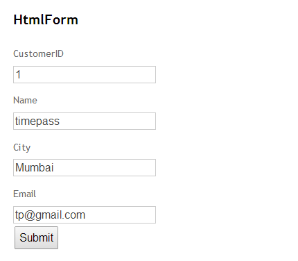Click the CustomerID label
Image resolution: width=298 pixels, height=261 pixels.
point(38,53)
